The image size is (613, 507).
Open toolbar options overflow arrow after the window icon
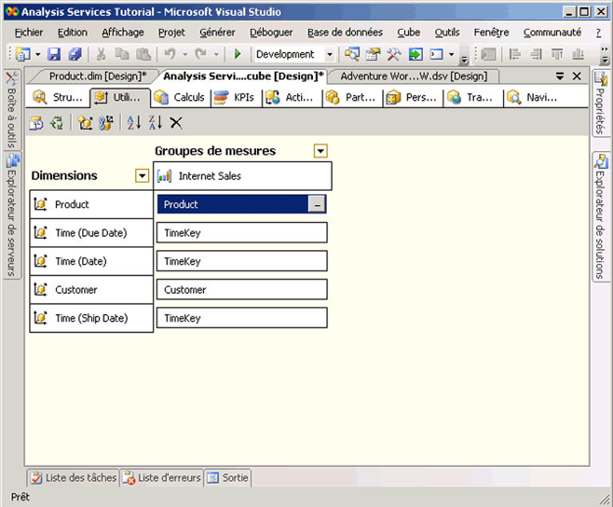click(x=464, y=59)
